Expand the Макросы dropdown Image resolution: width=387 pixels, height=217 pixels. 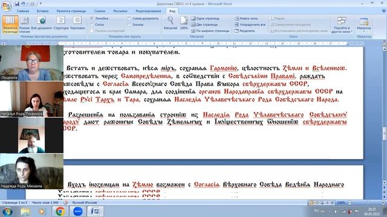364,25
